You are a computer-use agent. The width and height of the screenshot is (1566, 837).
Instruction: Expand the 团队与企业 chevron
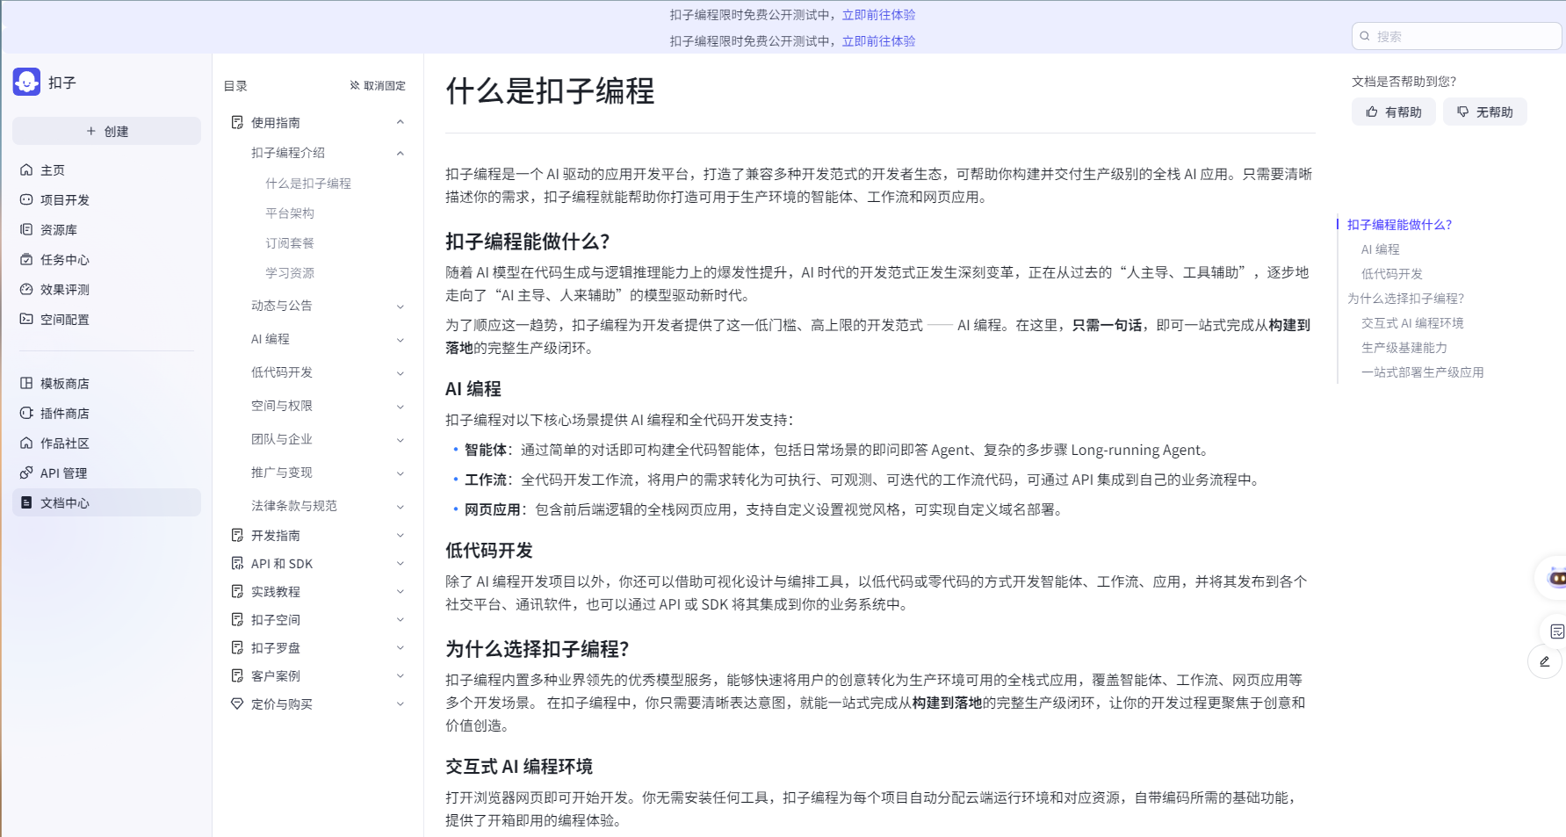click(x=401, y=440)
